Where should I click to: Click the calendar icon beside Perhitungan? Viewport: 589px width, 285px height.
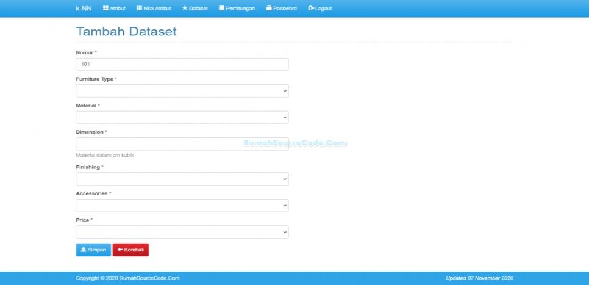pyautogui.click(x=221, y=9)
